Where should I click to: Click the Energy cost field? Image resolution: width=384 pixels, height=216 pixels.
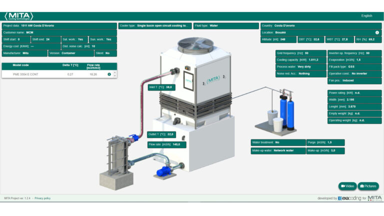31,46
